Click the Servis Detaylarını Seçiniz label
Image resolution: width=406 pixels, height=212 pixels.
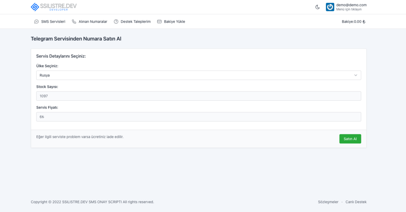(61, 56)
